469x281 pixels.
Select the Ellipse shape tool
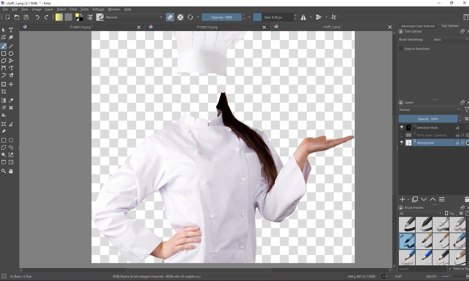[11, 53]
